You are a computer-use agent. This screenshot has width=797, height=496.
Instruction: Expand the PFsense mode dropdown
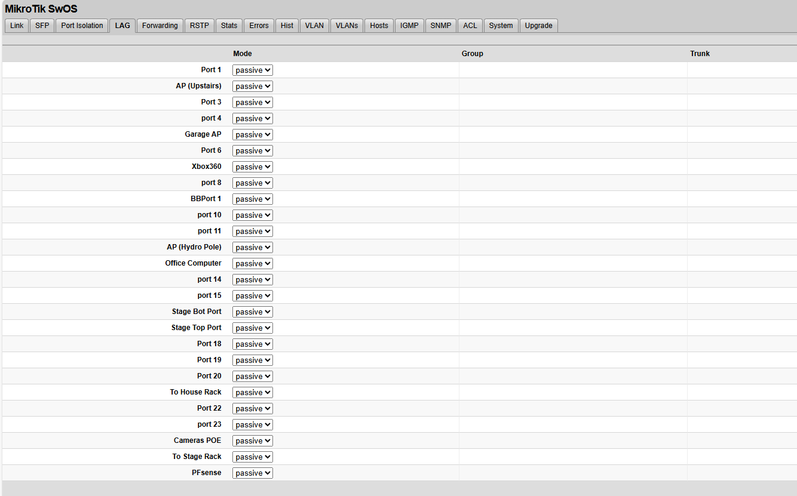point(252,473)
